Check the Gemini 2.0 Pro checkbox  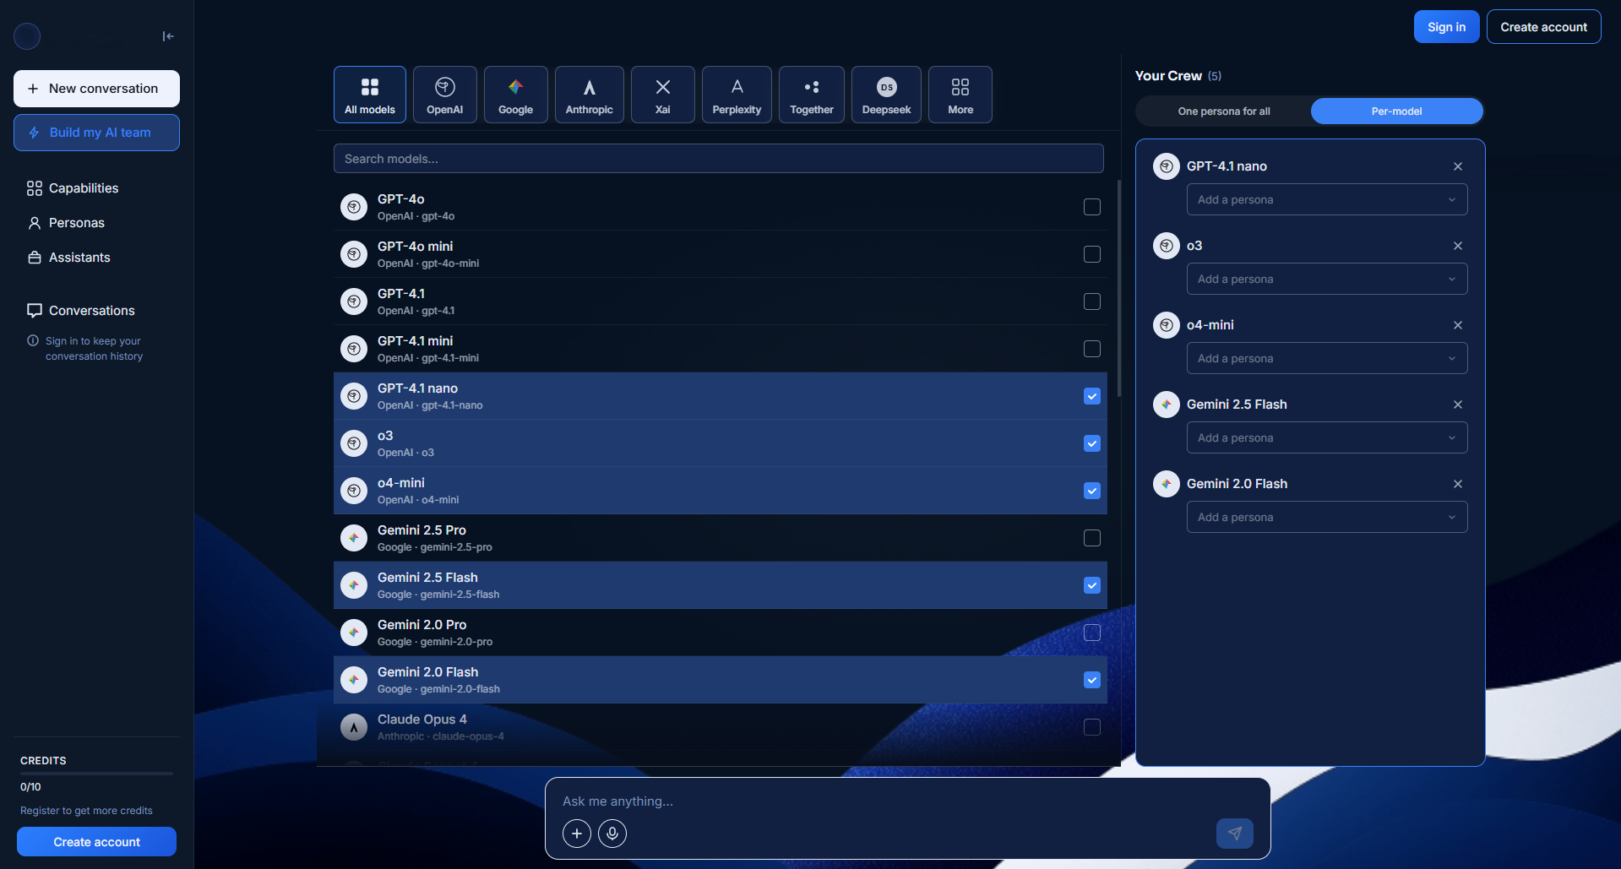point(1092,633)
